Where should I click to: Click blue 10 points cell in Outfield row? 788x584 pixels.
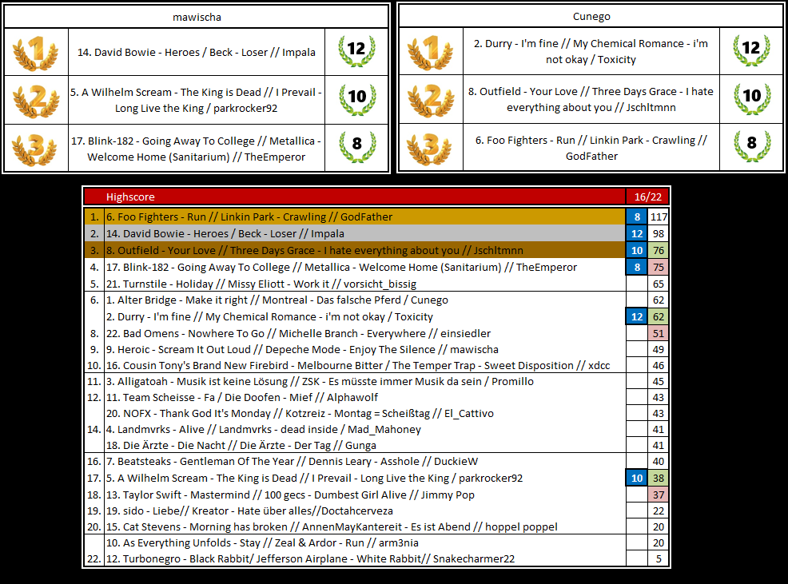point(637,250)
